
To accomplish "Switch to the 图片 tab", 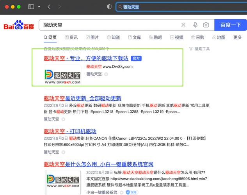I will click(92, 37).
